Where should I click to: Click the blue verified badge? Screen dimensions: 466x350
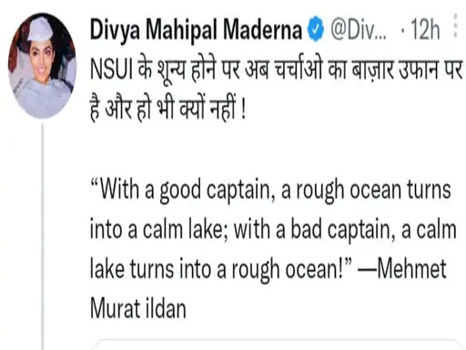click(x=316, y=29)
